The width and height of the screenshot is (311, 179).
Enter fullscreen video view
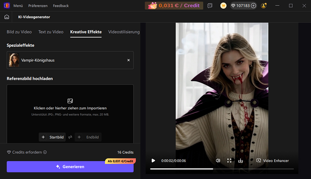tap(229, 161)
